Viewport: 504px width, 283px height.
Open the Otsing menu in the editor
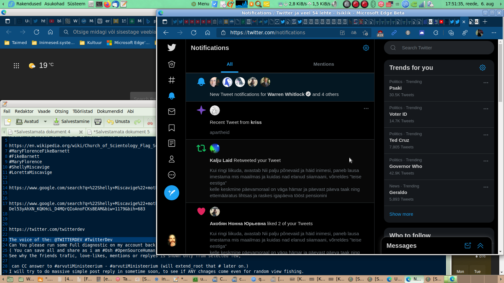tap(61, 111)
